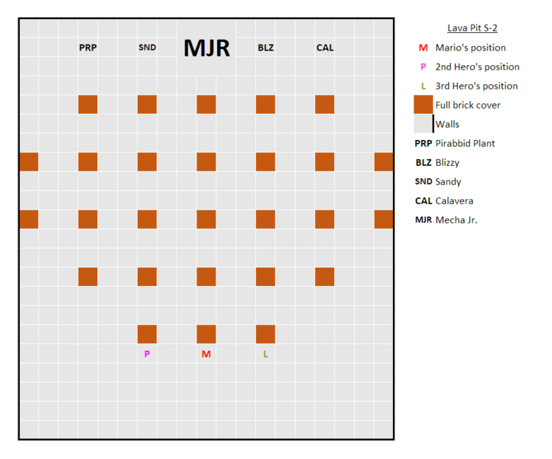Click the red M Mario position on grid
The image size is (552, 459).
[206, 354]
